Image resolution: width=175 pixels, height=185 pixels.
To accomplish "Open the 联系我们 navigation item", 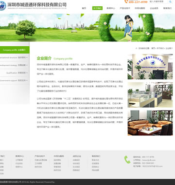I will pos(168,8).
